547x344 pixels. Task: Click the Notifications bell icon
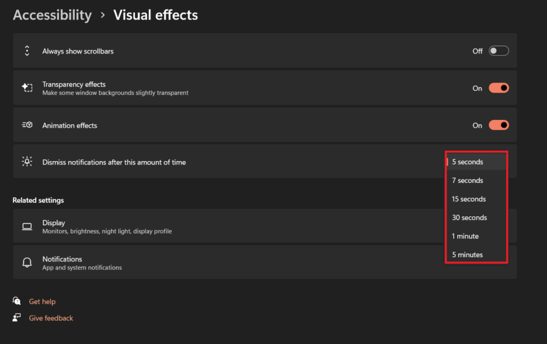(x=27, y=263)
